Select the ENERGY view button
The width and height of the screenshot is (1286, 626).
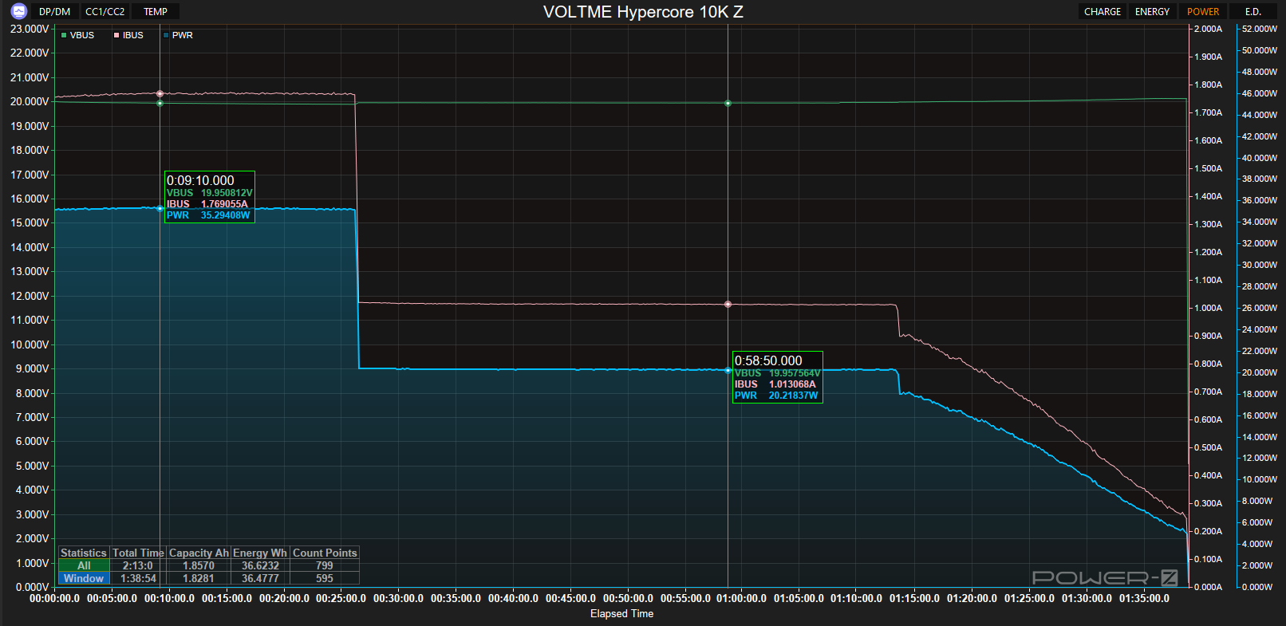click(1152, 11)
